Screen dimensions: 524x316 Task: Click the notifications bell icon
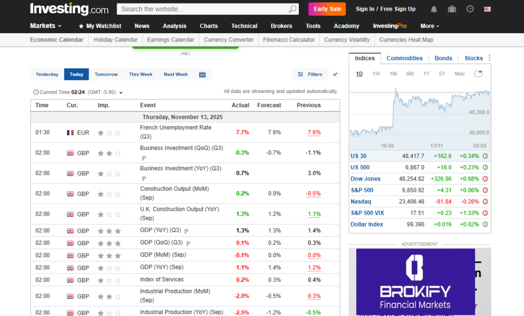tap(434, 9)
